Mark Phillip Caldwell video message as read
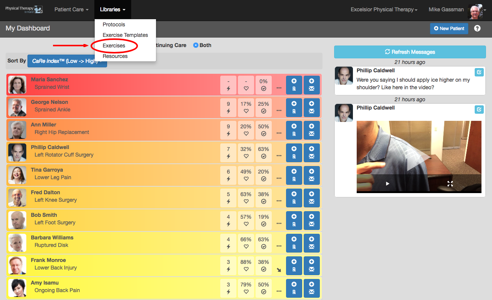The image size is (492, 300). click(479, 110)
